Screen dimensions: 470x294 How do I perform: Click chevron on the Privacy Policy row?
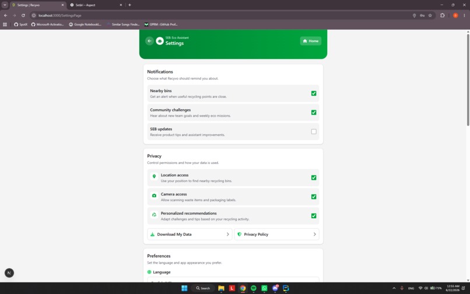(314, 235)
